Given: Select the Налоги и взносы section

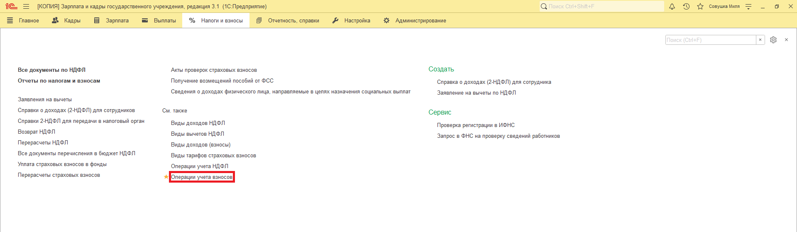Looking at the screenshot, I should click(216, 20).
